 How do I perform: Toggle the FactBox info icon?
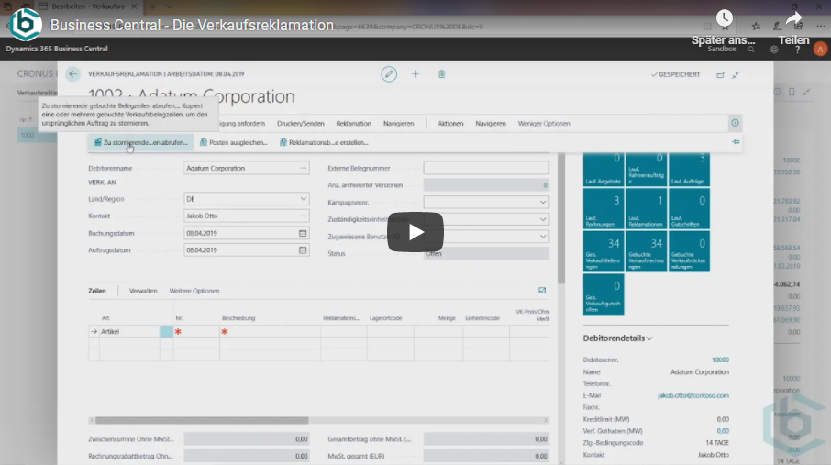pyautogui.click(x=735, y=123)
